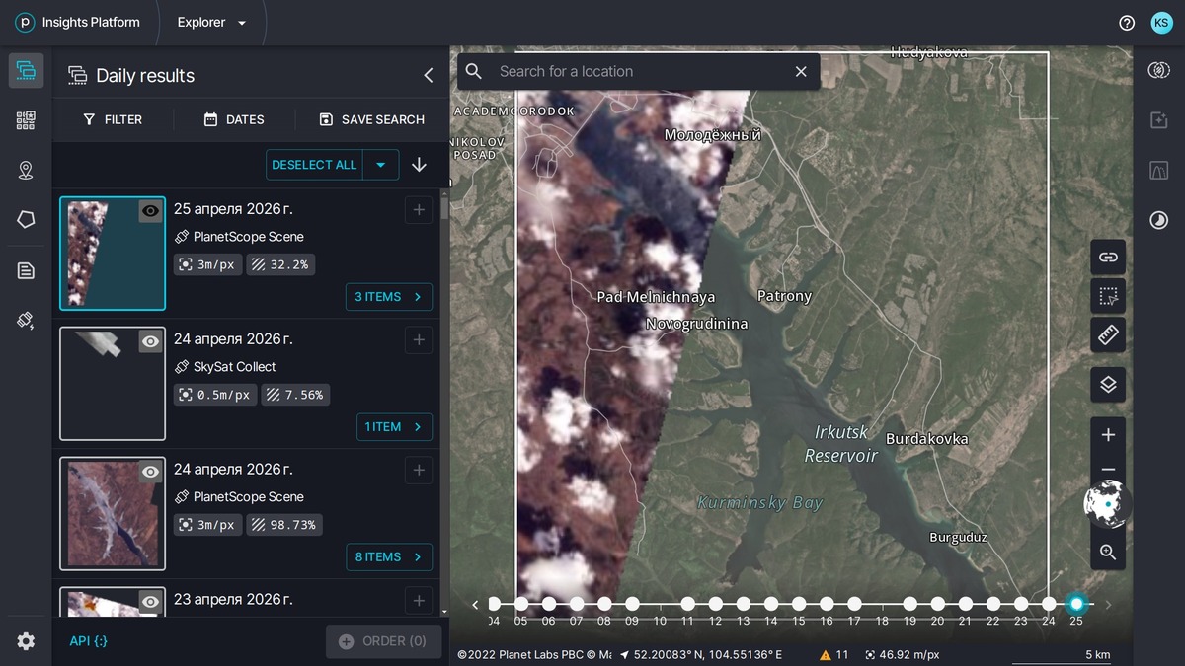Hide the 24 апреля SkySat Collect preview
Viewport: 1185px width, 666px height.
coord(150,341)
